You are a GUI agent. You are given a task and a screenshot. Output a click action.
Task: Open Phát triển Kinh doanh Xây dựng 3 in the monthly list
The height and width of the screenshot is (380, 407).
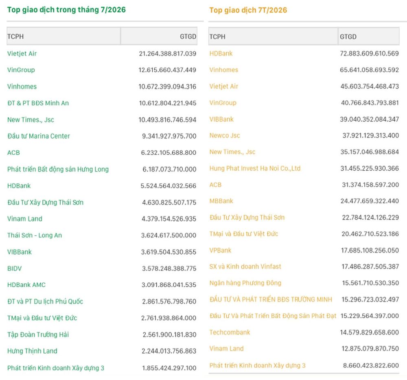click(56, 368)
